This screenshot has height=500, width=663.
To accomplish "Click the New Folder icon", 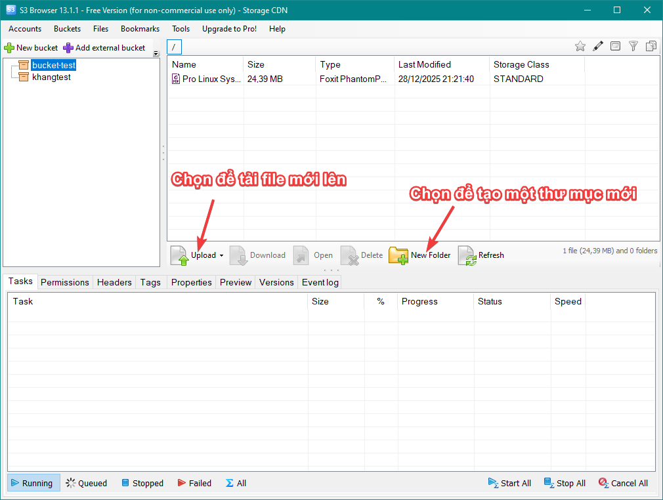I will (398, 255).
